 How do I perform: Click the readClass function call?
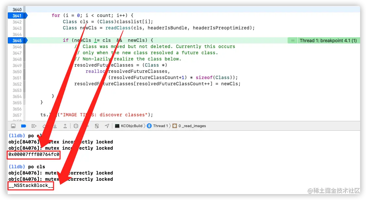[x=118, y=28]
